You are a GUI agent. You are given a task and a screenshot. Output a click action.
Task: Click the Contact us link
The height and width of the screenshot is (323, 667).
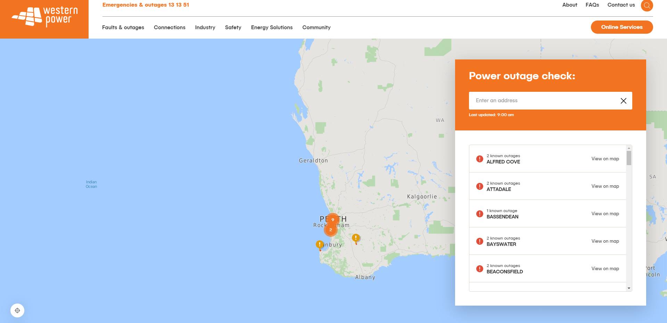point(621,5)
